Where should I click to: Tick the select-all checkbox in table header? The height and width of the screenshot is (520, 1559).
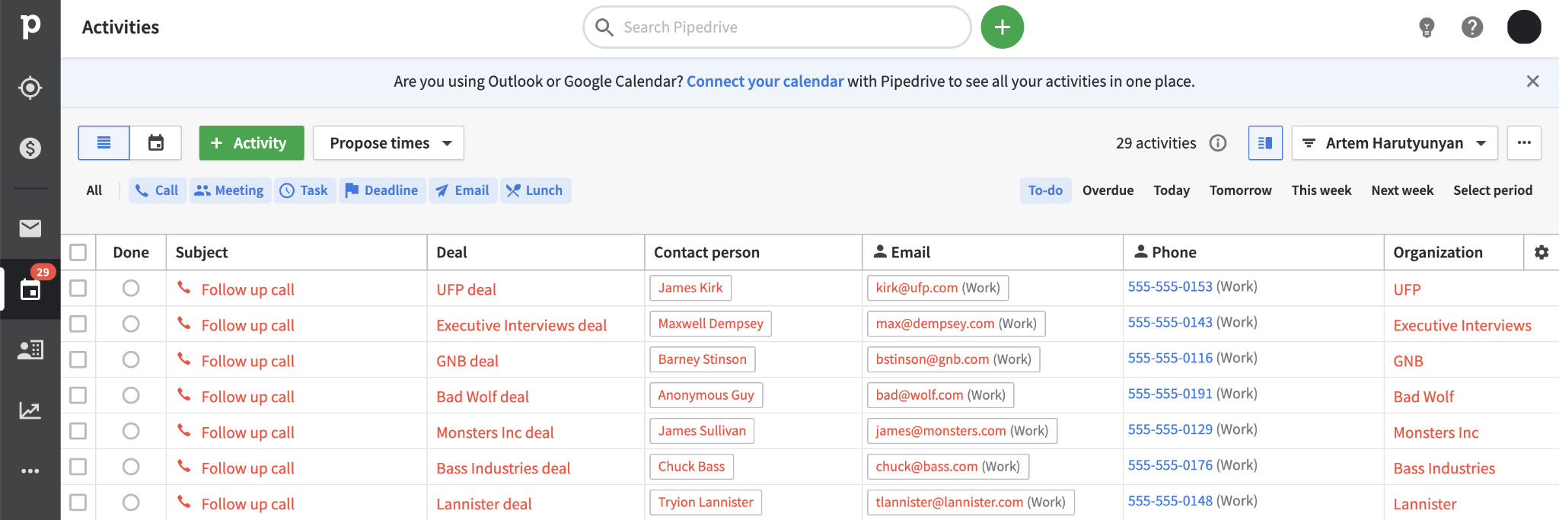[x=78, y=252]
